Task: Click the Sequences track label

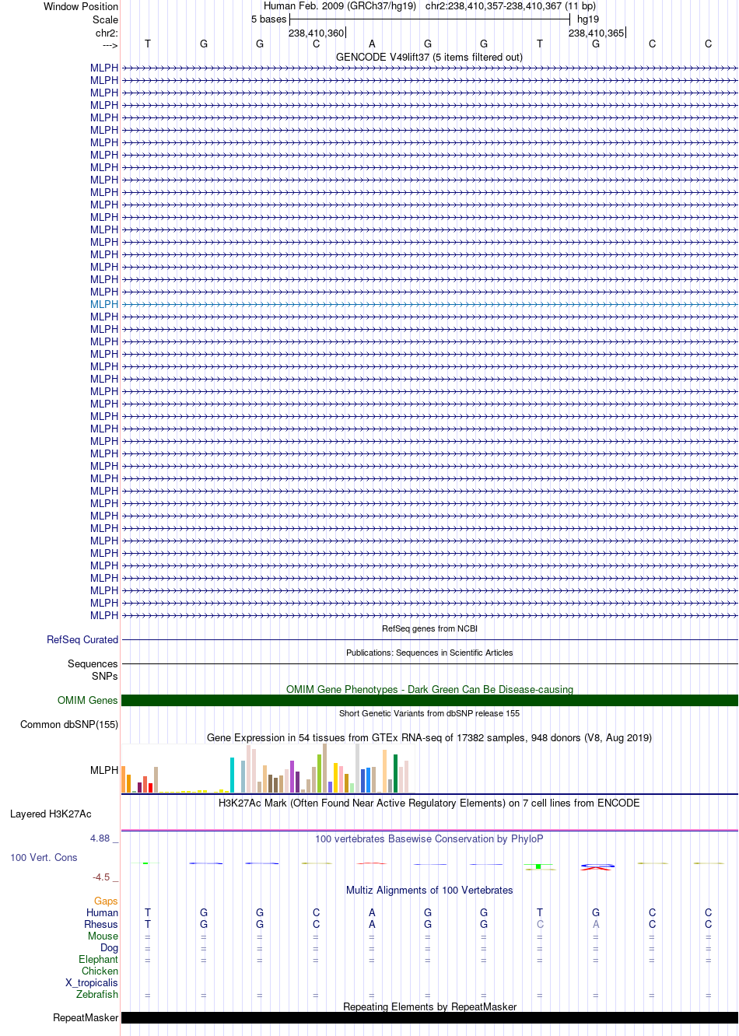Action: click(x=93, y=664)
